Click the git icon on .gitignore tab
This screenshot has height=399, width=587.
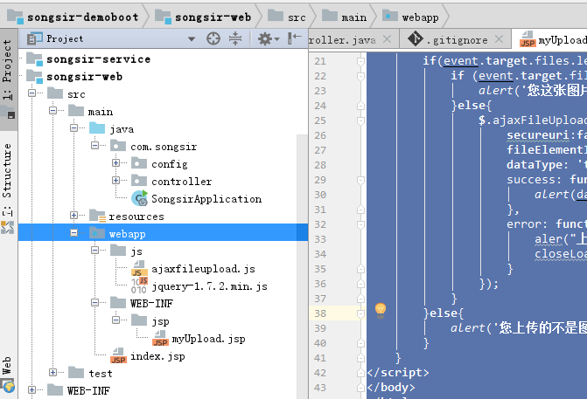416,38
